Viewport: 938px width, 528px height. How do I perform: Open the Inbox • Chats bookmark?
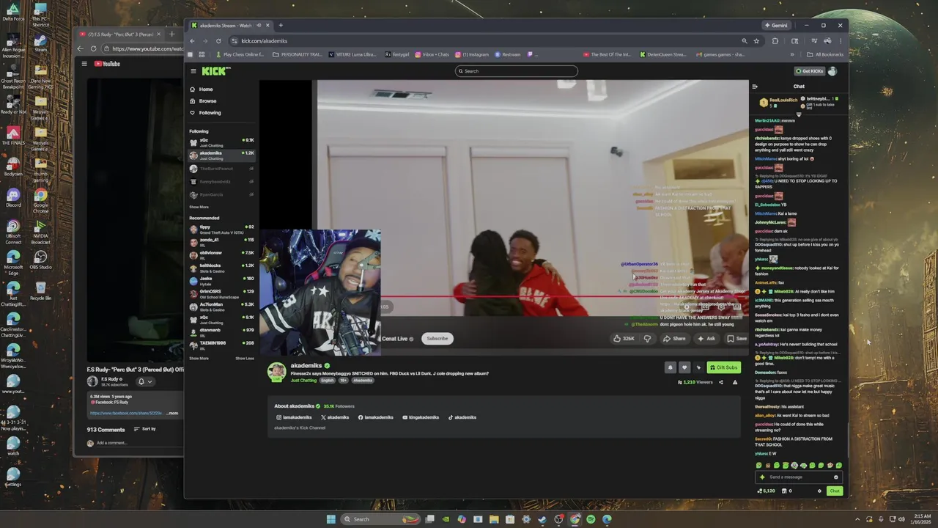click(x=432, y=54)
